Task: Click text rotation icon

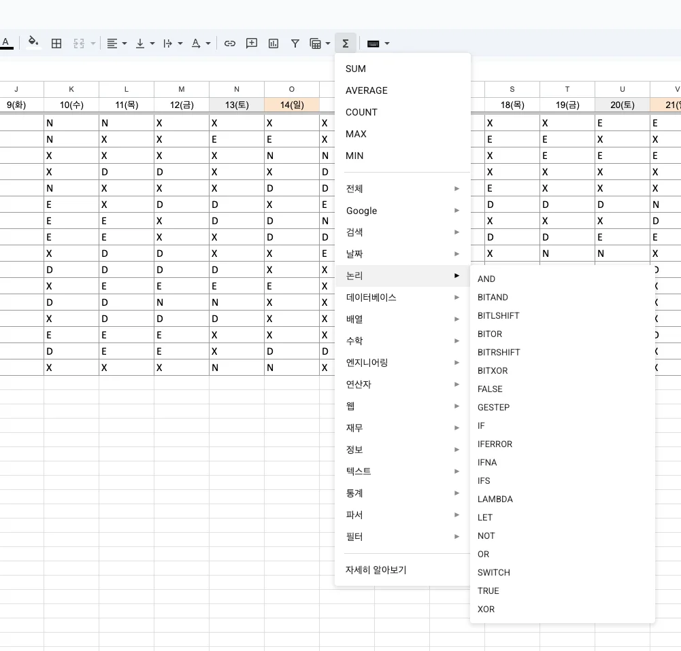Action: (x=196, y=43)
